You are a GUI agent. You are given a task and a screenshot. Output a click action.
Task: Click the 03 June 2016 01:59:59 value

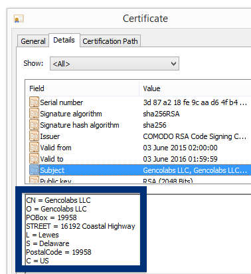tap(180, 159)
